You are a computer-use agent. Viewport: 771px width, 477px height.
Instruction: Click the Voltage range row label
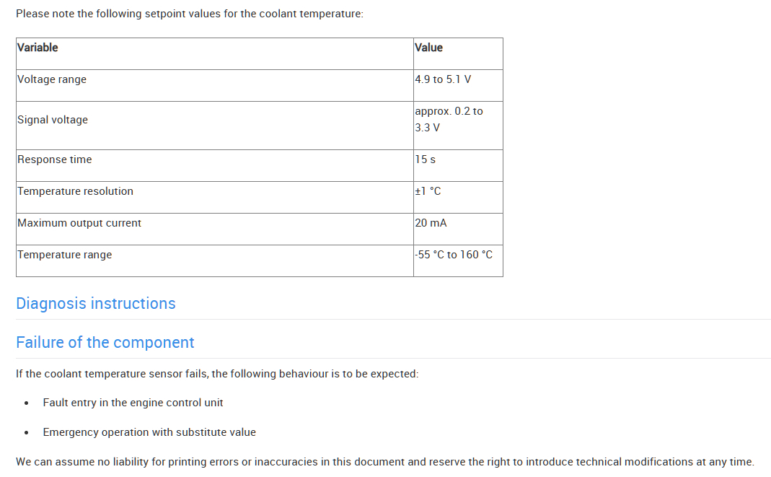[x=52, y=79]
